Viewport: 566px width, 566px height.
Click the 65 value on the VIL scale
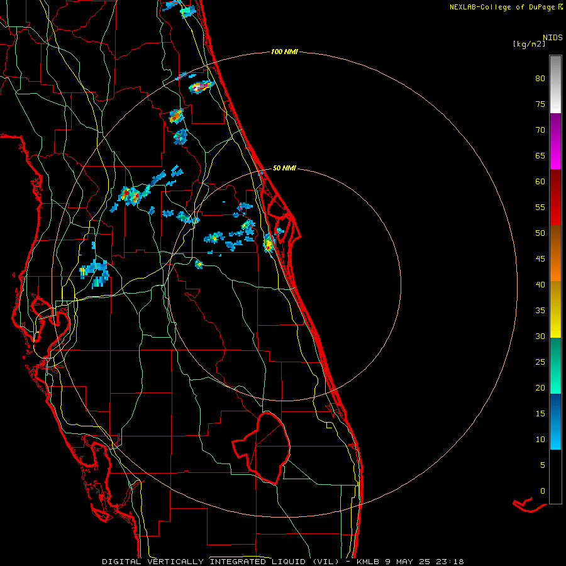click(540, 155)
